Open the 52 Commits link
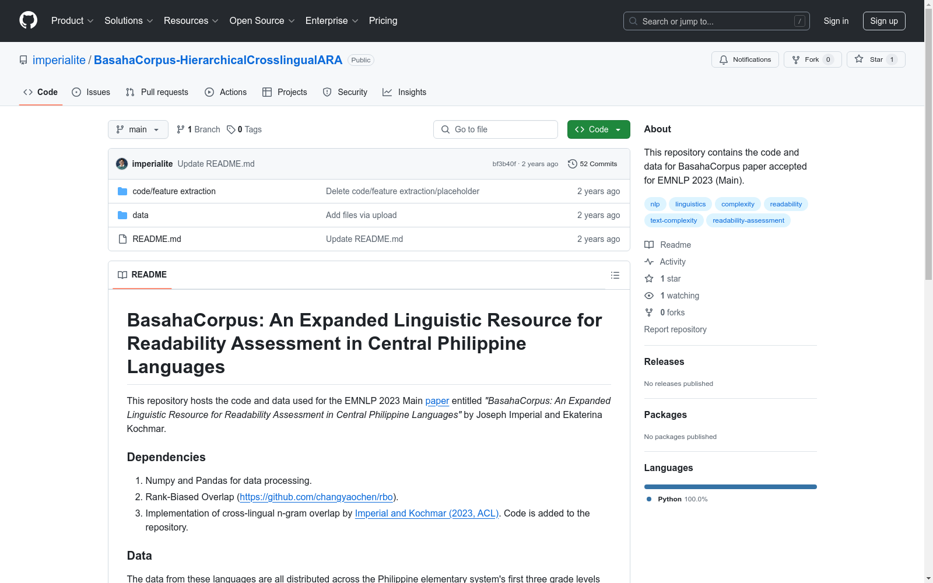The height and width of the screenshot is (583, 933). [592, 164]
